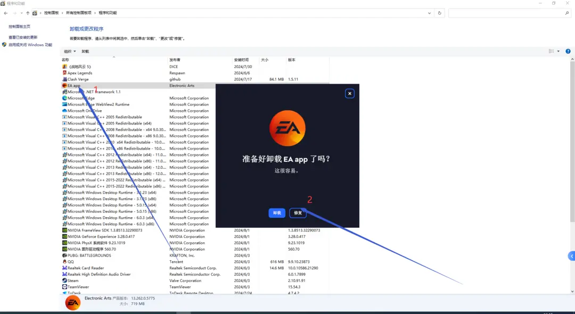This screenshot has width=575, height=314.
Task: Click the 616 MB size cell
Action: pyautogui.click(x=277, y=262)
